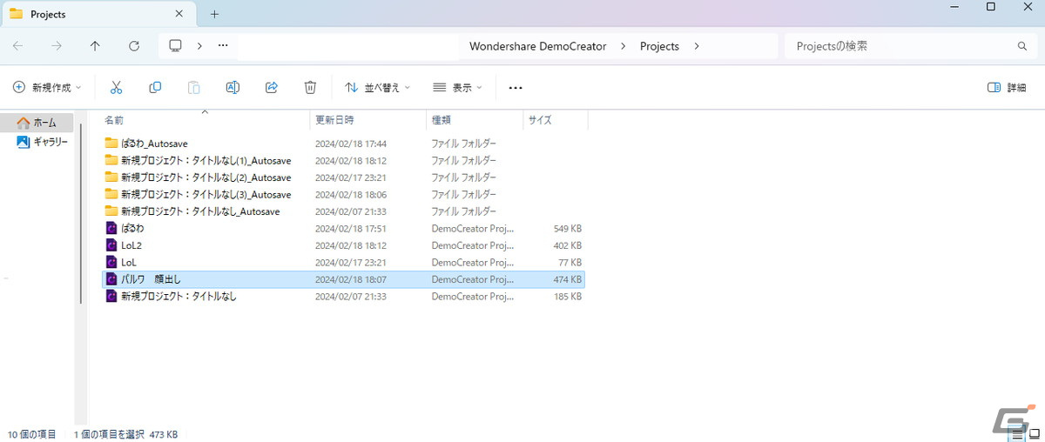Click Projects in the address bar path
Screen dimensions: 1045x442
(x=659, y=46)
